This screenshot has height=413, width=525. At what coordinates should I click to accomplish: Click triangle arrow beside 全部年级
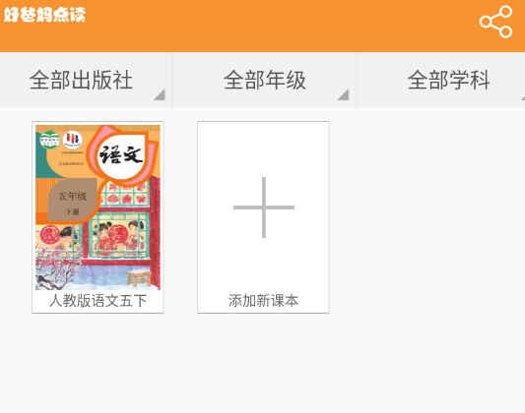(x=343, y=94)
